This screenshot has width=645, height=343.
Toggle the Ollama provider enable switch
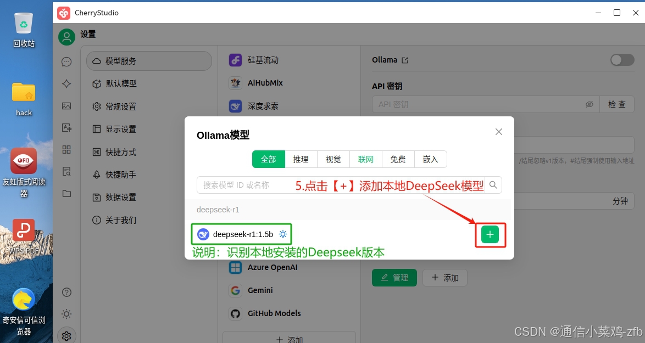[x=622, y=60]
